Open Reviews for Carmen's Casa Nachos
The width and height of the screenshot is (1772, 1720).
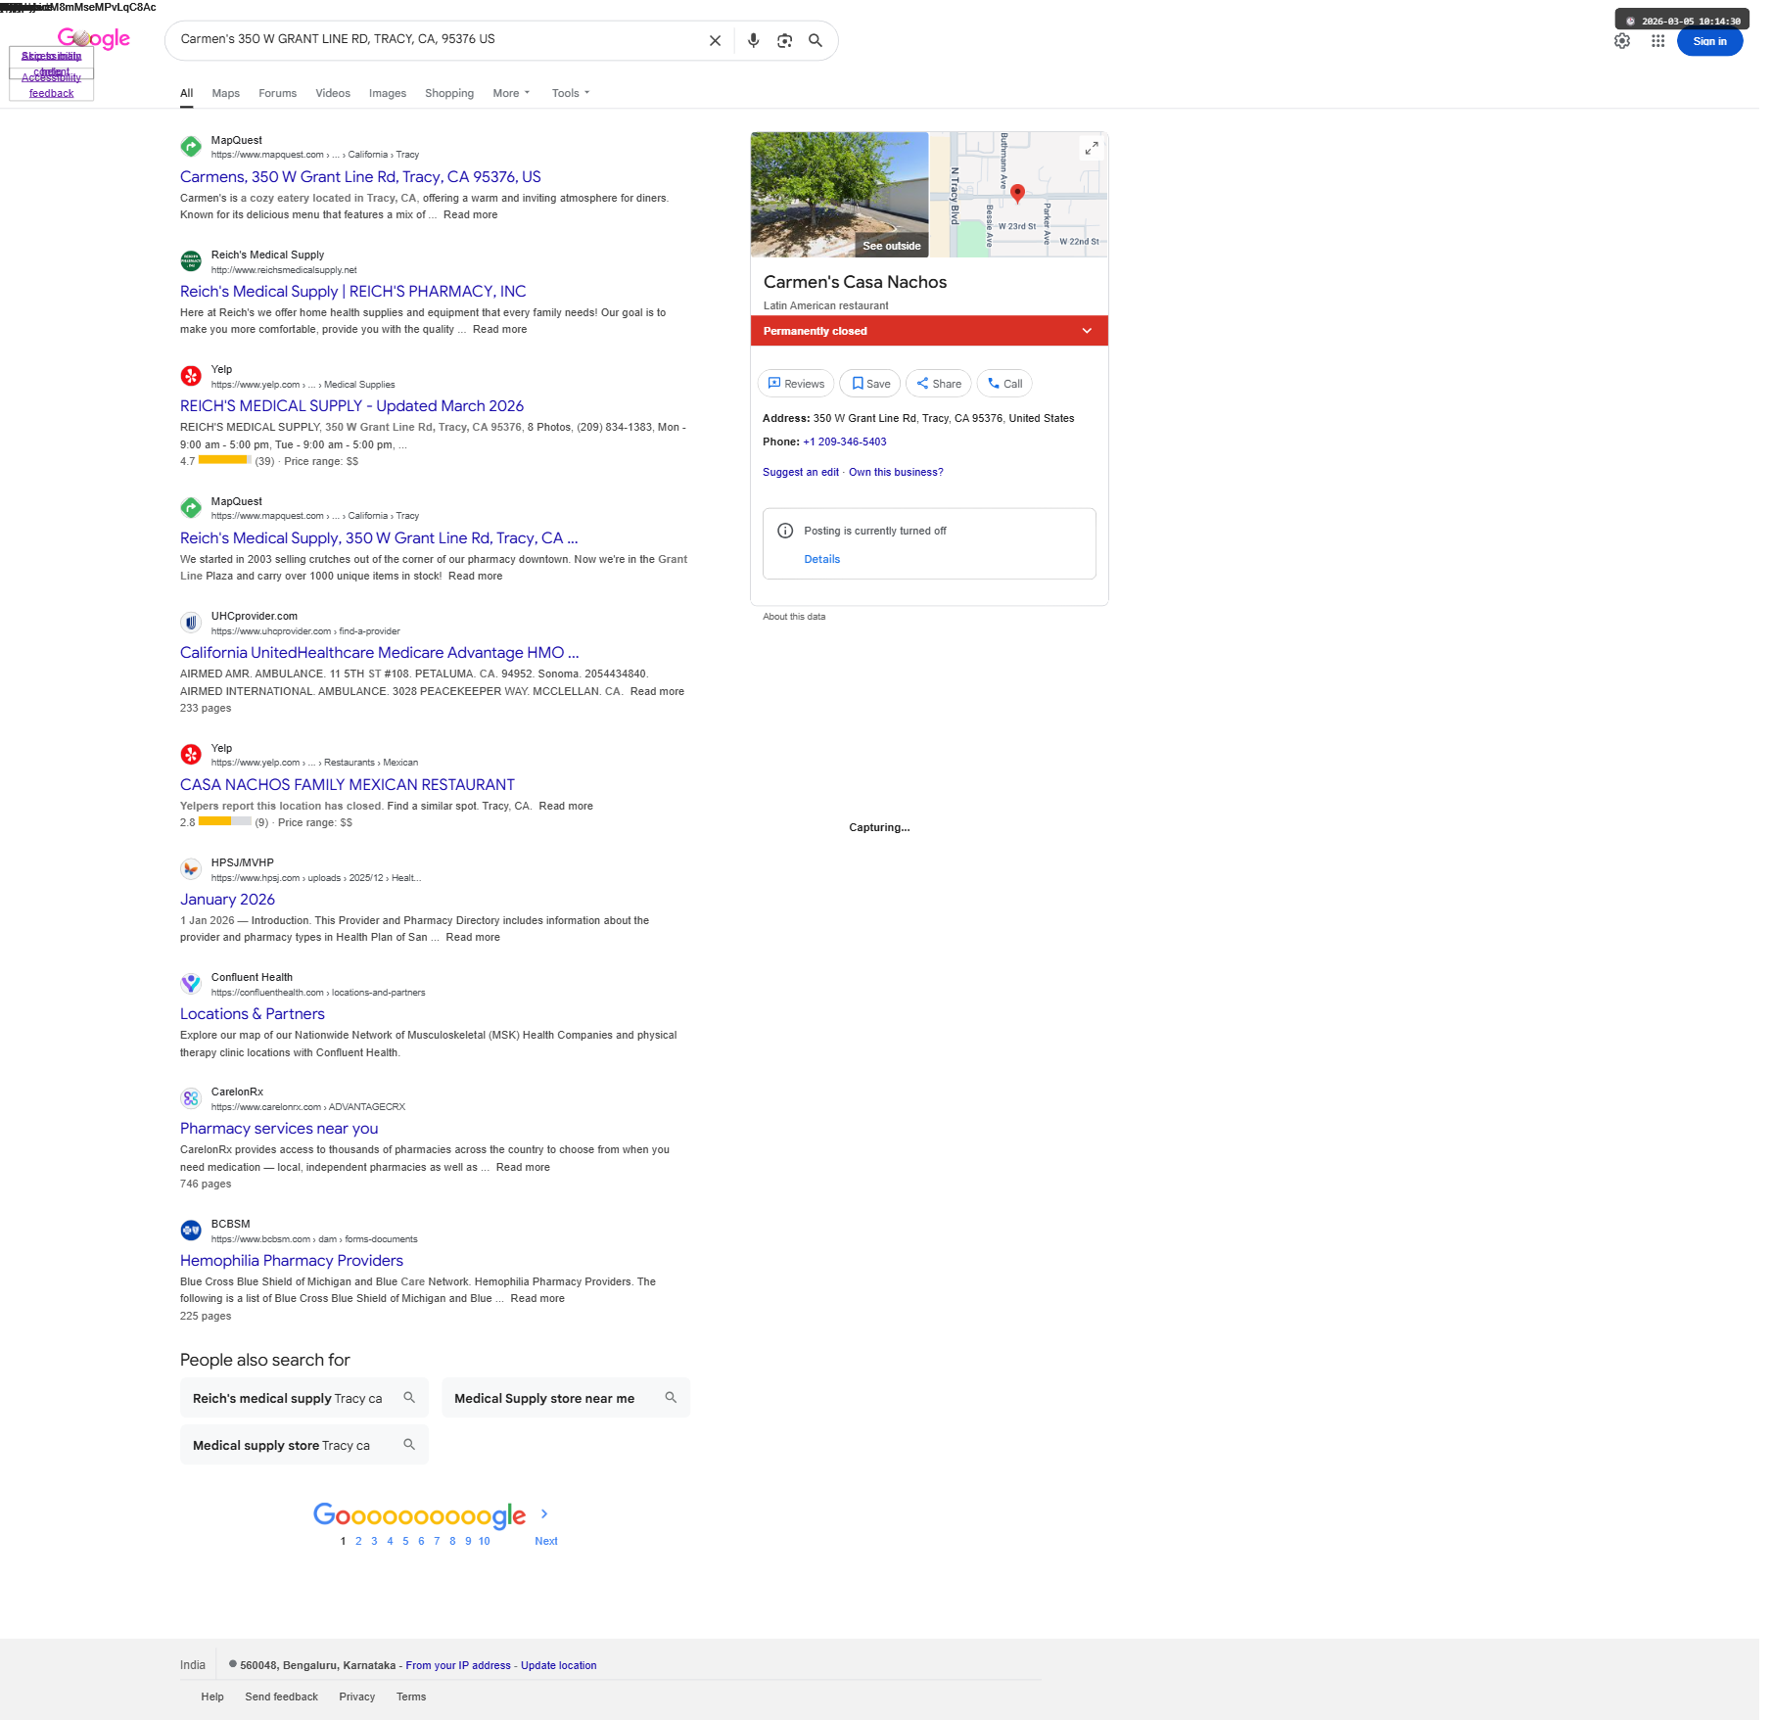(796, 384)
